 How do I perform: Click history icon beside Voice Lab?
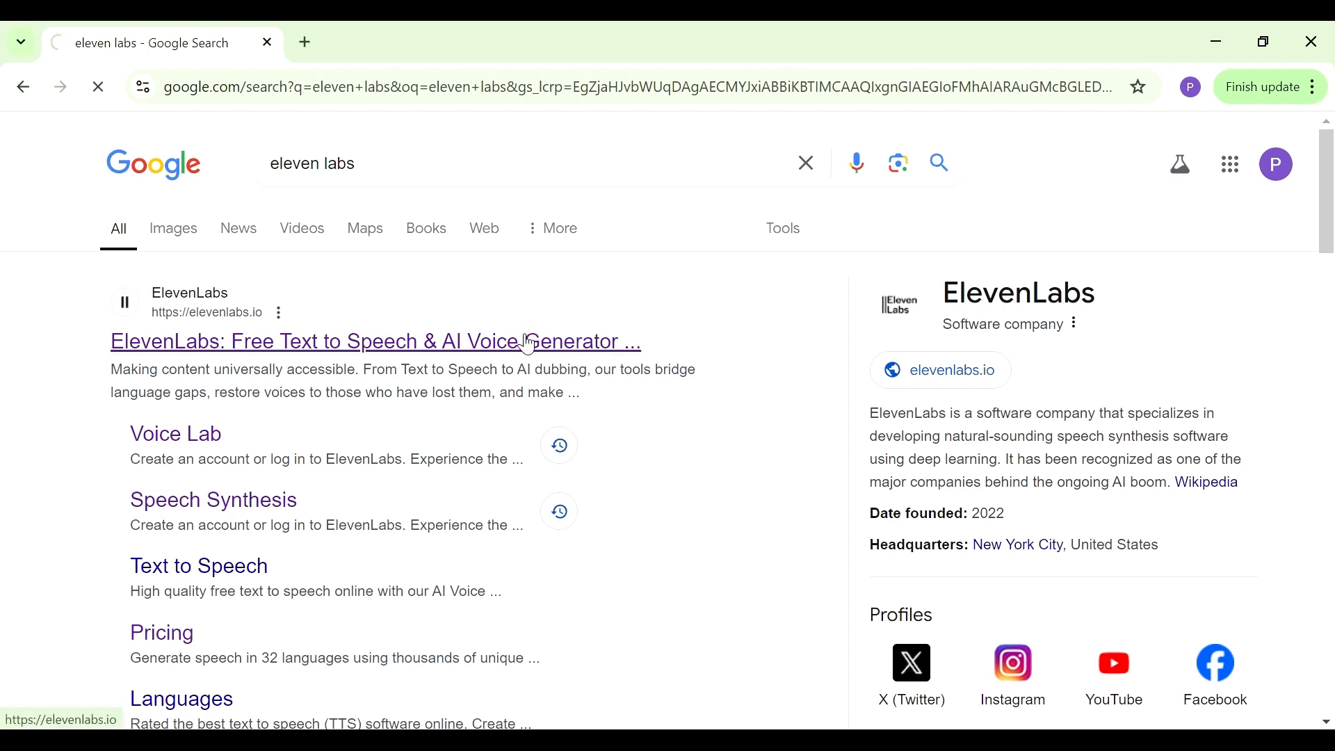[560, 446]
